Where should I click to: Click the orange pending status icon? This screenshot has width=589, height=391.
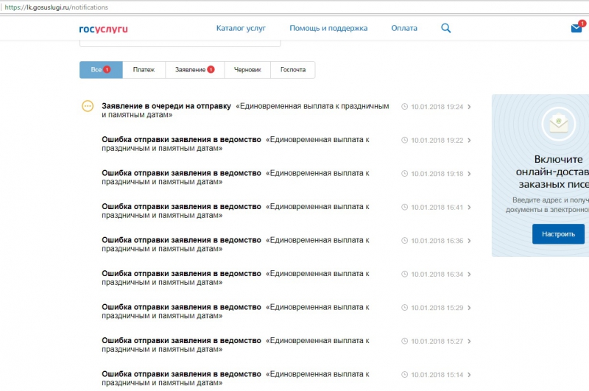pyautogui.click(x=88, y=106)
